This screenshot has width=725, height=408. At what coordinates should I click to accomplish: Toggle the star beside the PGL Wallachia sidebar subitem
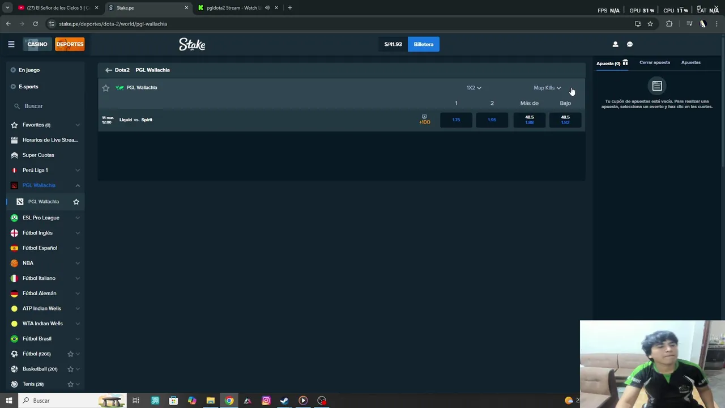point(76,202)
